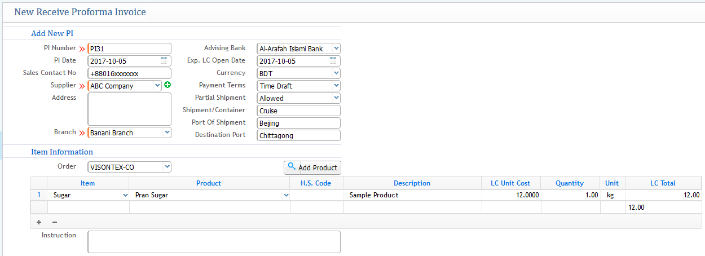Click the minus icon to remove row

pos(55,222)
